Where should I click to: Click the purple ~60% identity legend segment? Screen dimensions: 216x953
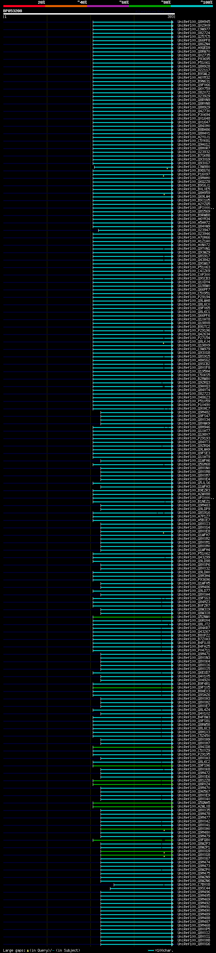pyautogui.click(x=108, y=6)
